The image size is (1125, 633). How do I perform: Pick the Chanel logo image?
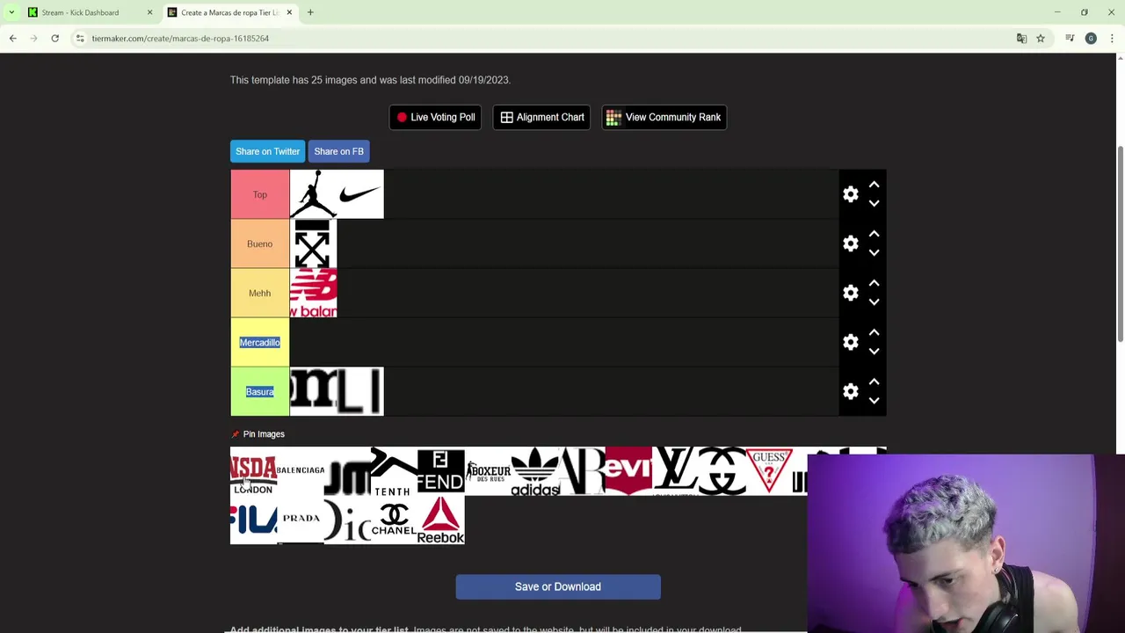(394, 520)
